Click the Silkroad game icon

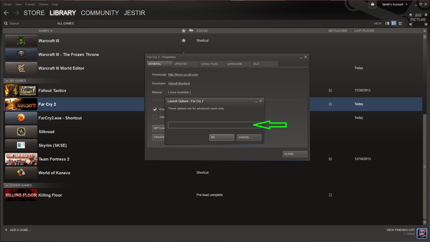(21, 131)
